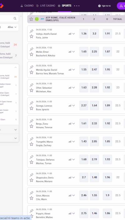
Task: Expand markets for Ofner vs Michelsen
Action: 73,88
